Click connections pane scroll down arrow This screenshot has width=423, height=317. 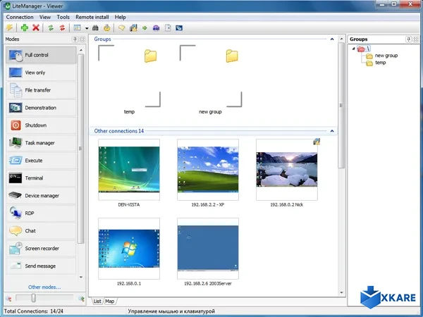pyautogui.click(x=341, y=292)
